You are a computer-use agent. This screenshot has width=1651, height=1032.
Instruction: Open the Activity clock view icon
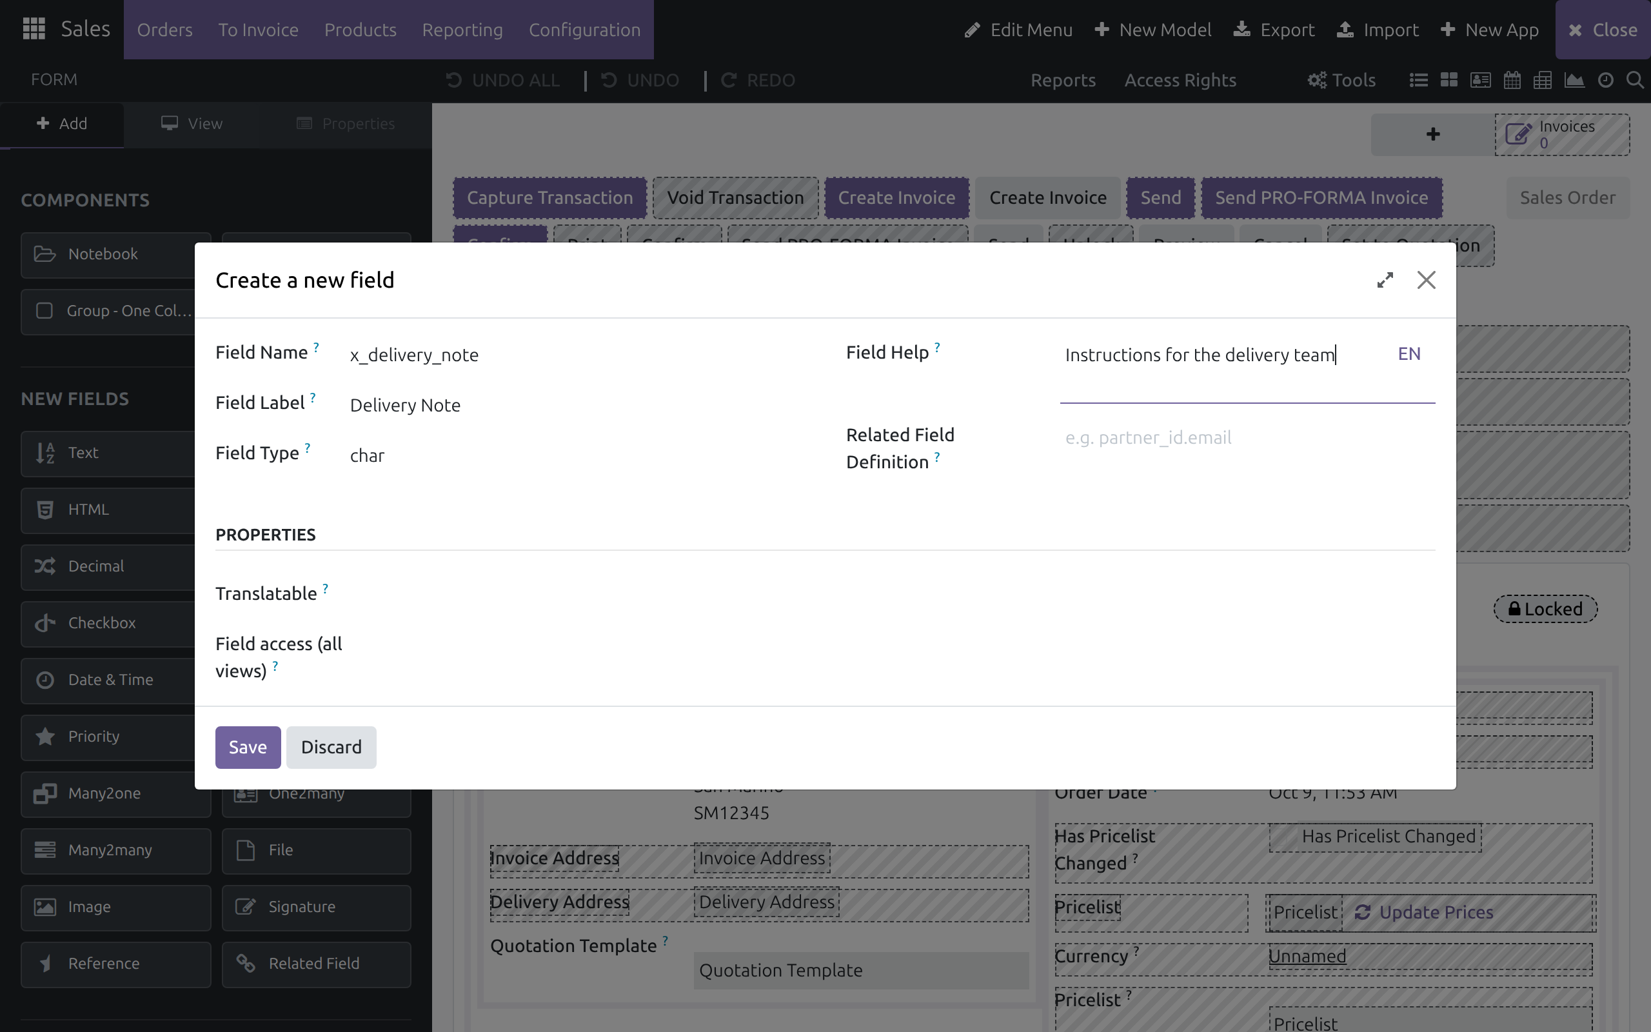tap(1606, 80)
